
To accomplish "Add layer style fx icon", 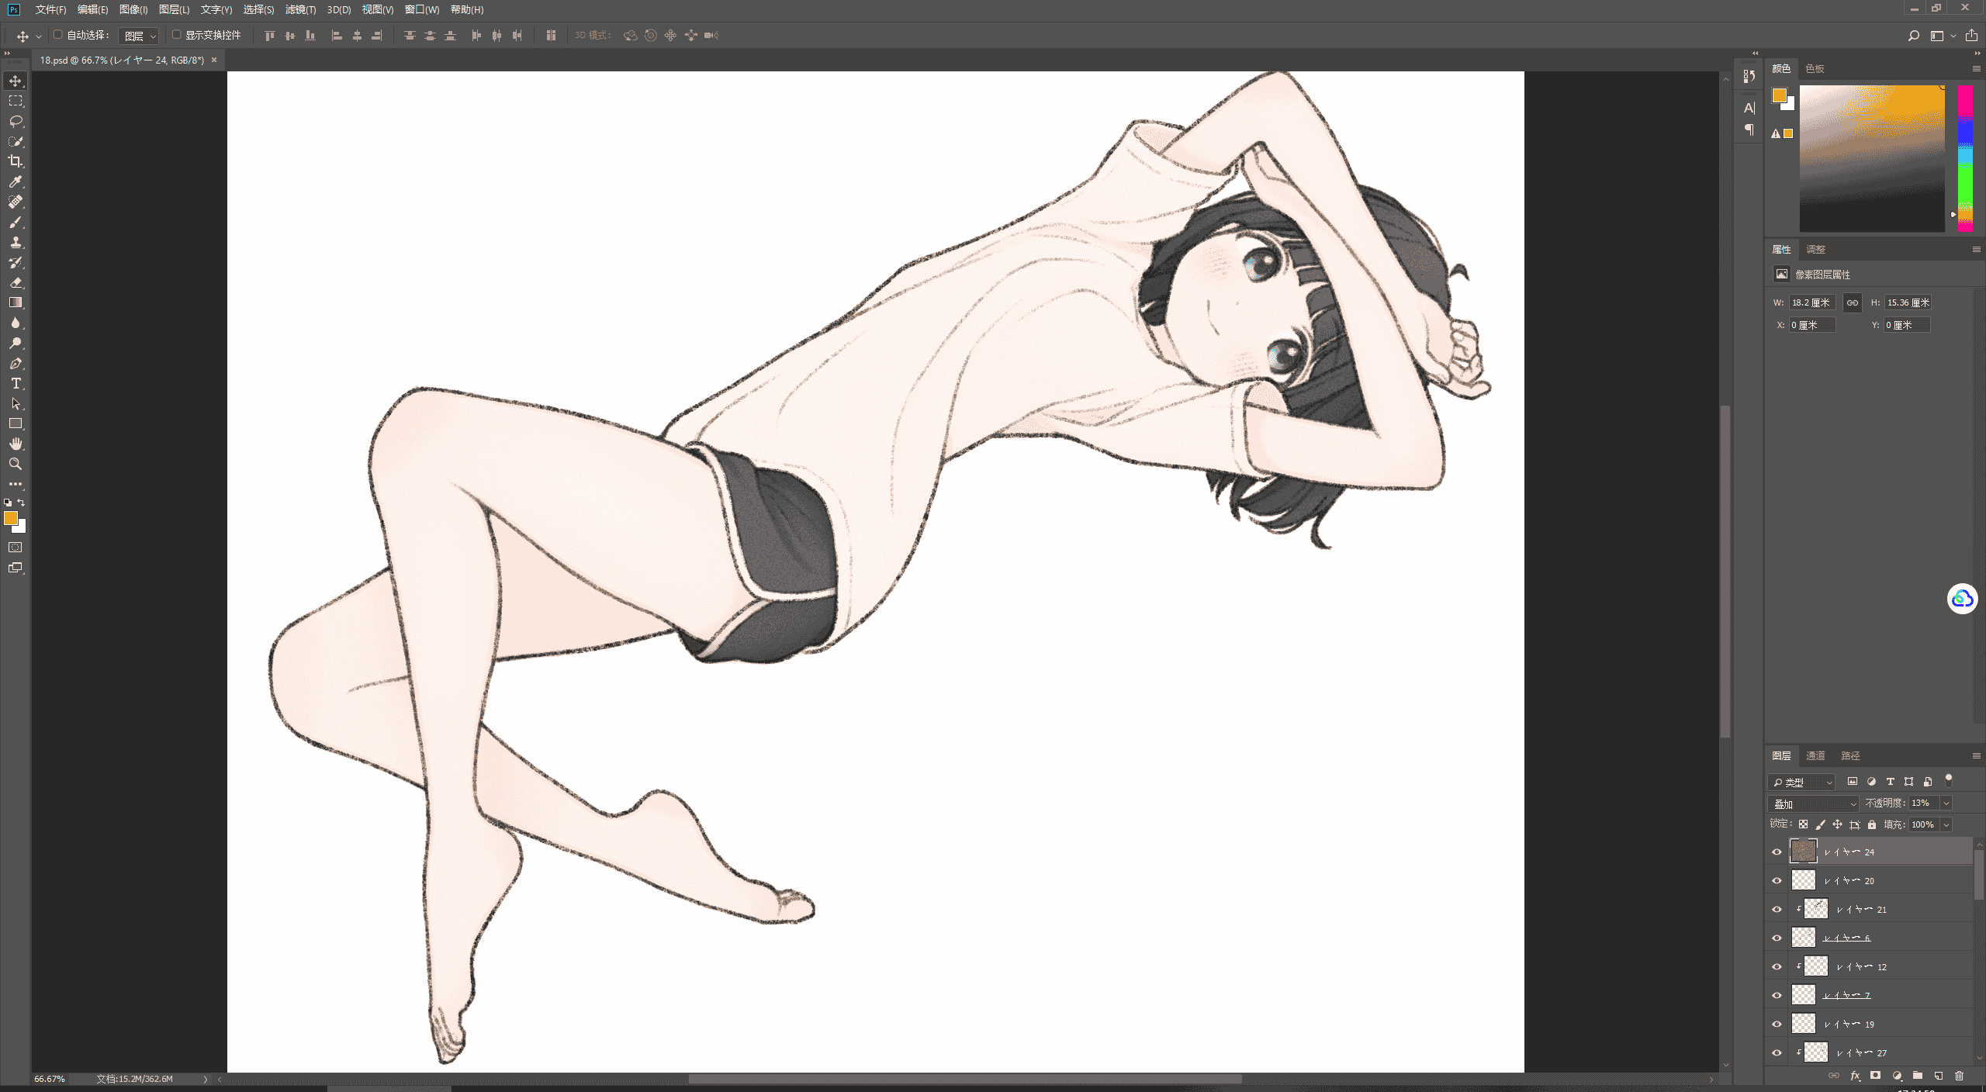I will click(1855, 1076).
